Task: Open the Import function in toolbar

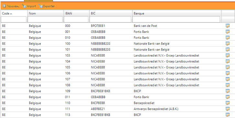Action: click(x=29, y=6)
